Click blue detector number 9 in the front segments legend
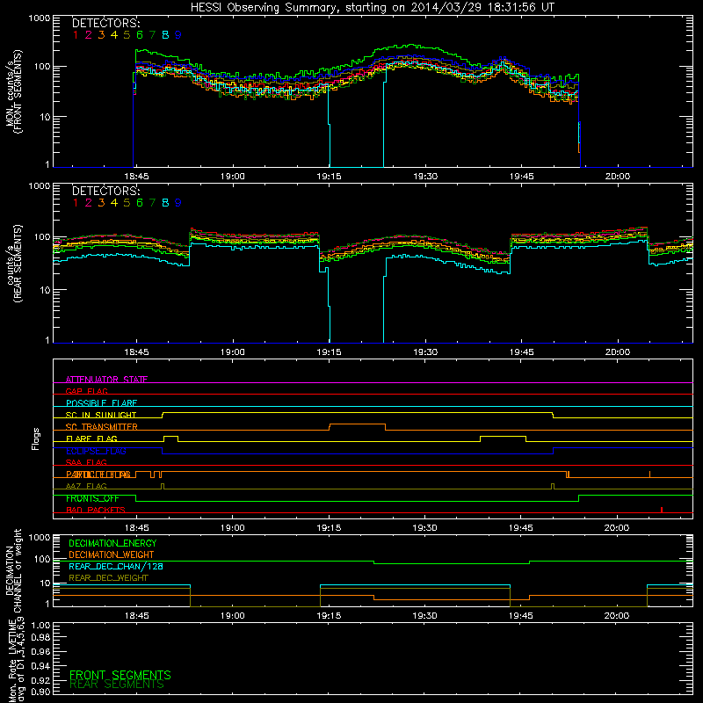 [x=178, y=35]
